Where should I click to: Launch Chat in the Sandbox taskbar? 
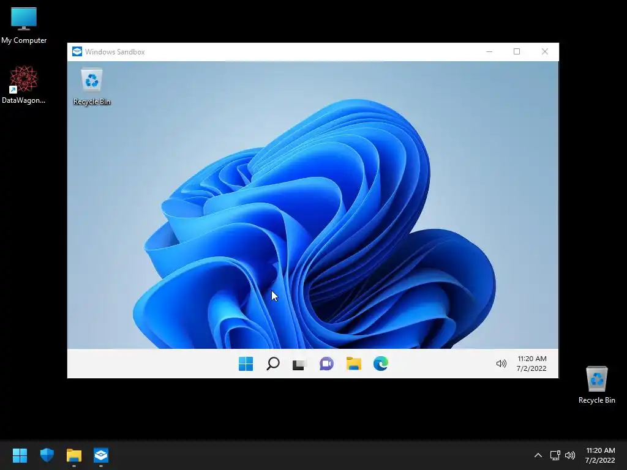[327, 364]
